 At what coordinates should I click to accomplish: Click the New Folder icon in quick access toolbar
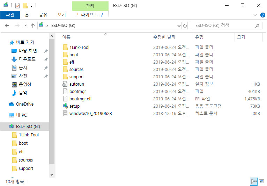point(25,6)
